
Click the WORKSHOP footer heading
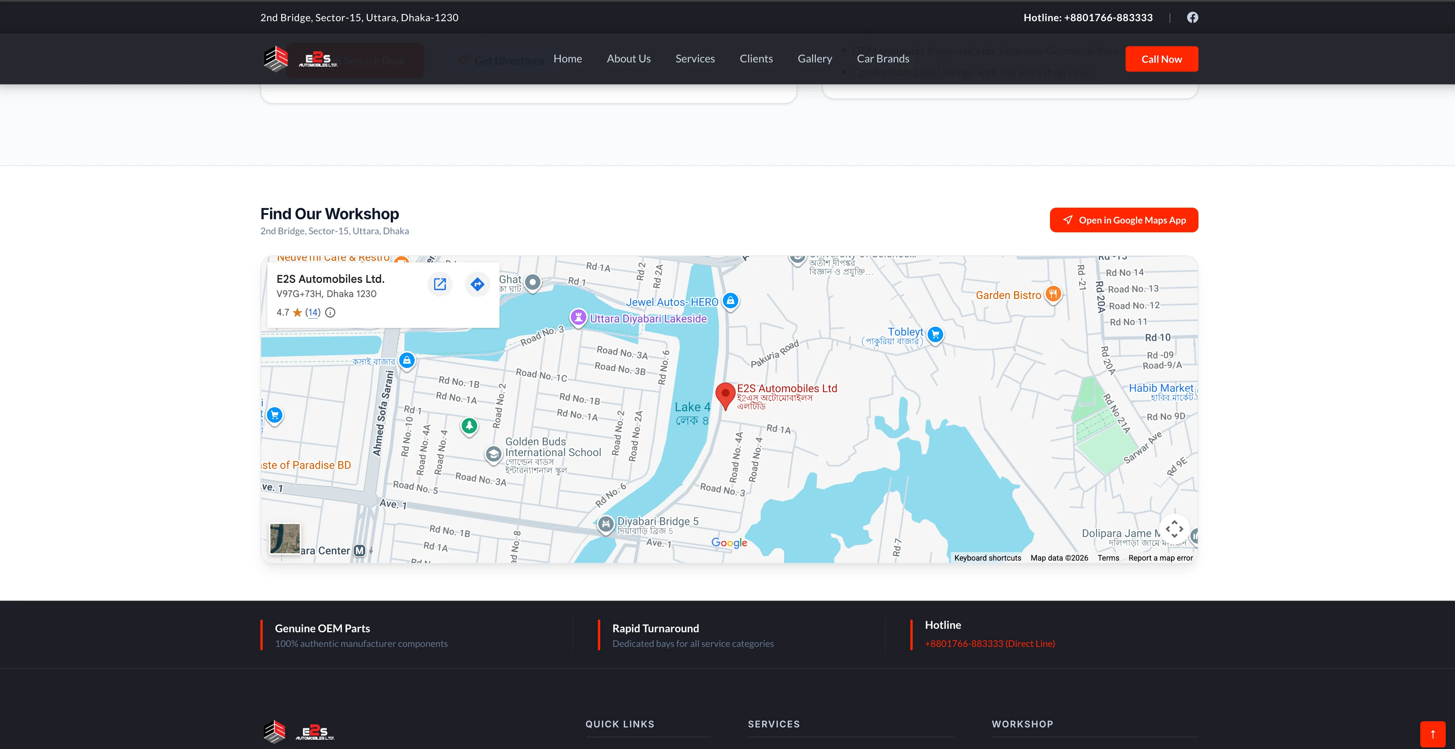[1022, 724]
